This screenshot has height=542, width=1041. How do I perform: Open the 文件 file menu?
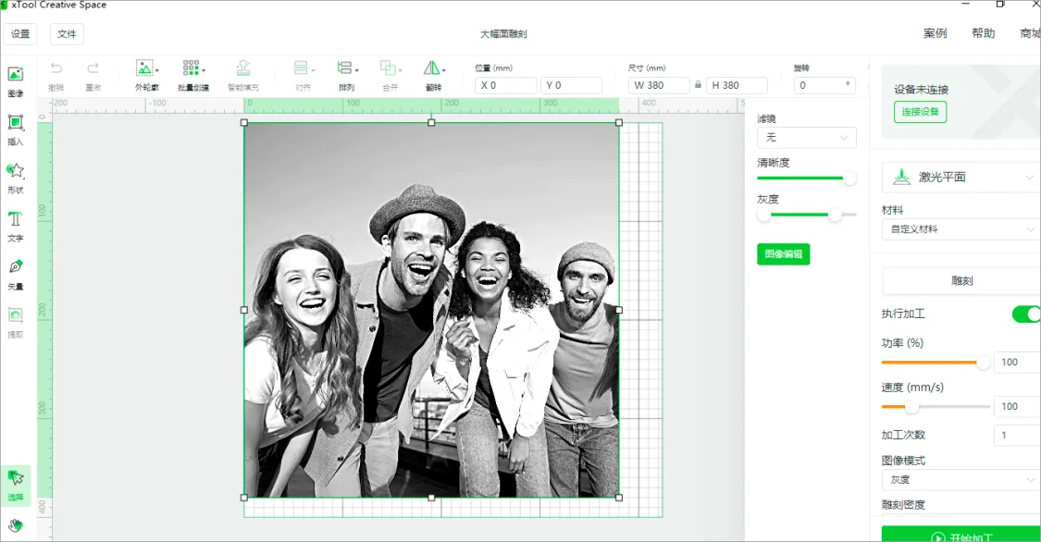[67, 34]
